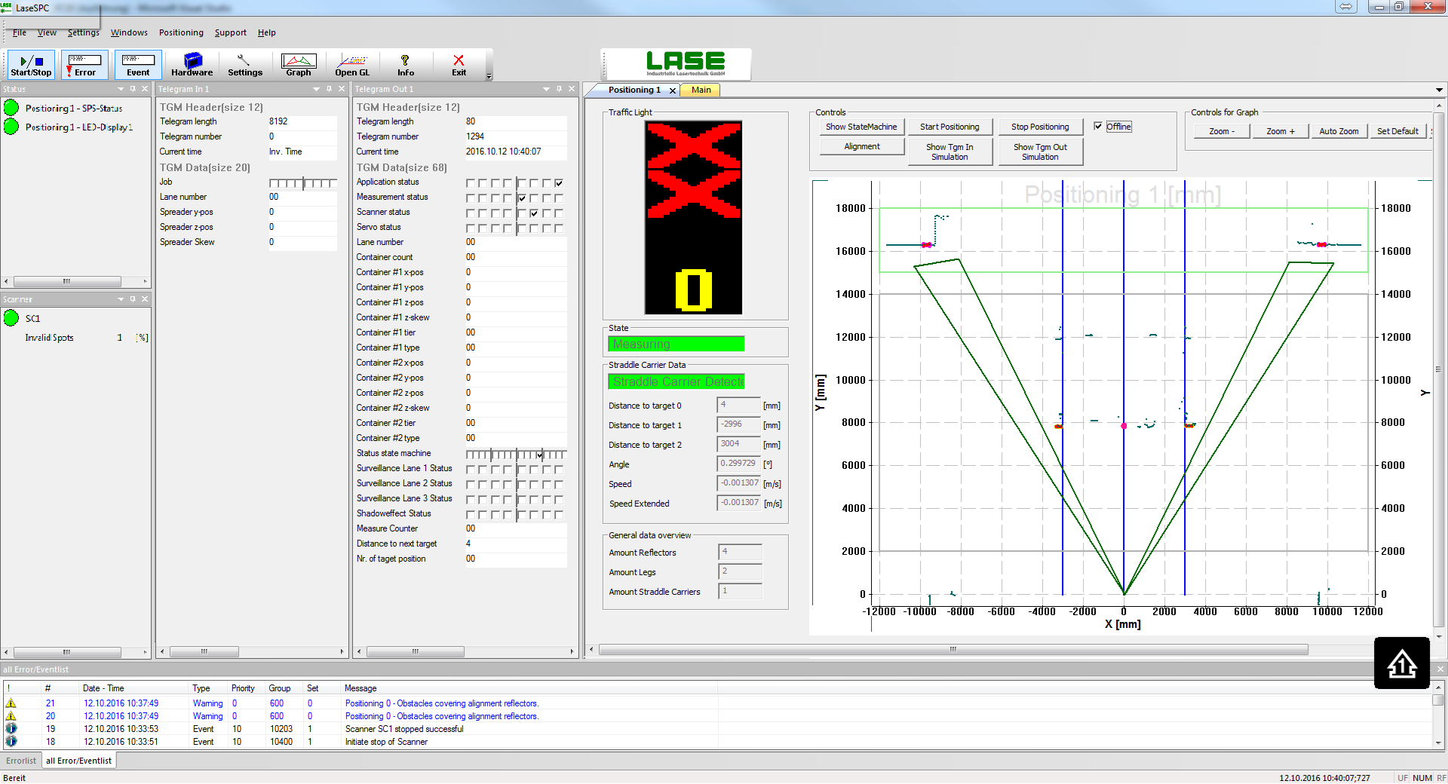The image size is (1448, 784).
Task: Click the Graph toolbar icon
Action: point(299,64)
